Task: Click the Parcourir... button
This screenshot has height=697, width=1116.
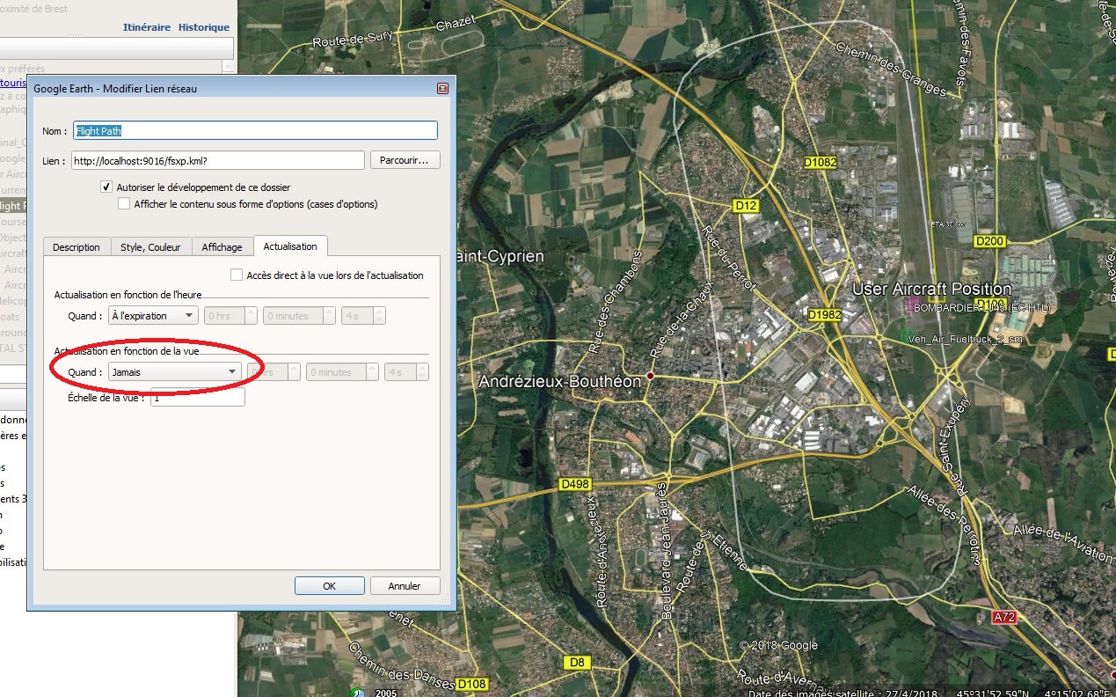Action: tap(405, 160)
